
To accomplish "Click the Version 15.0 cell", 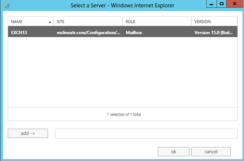I will pos(213,33).
